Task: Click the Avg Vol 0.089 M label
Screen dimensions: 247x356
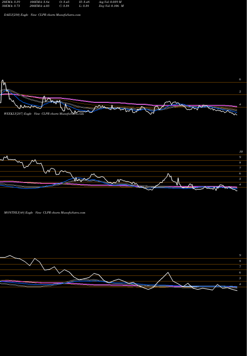Action: (110, 2)
